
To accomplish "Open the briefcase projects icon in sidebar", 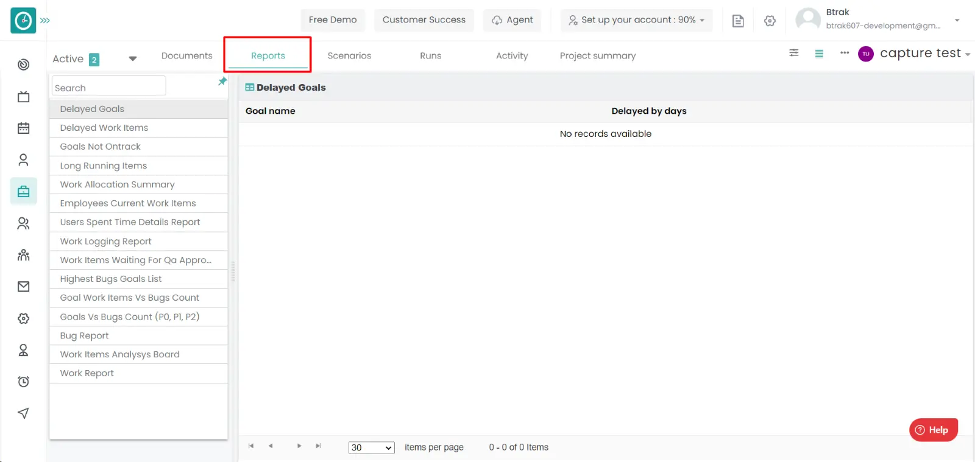I will 24,192.
